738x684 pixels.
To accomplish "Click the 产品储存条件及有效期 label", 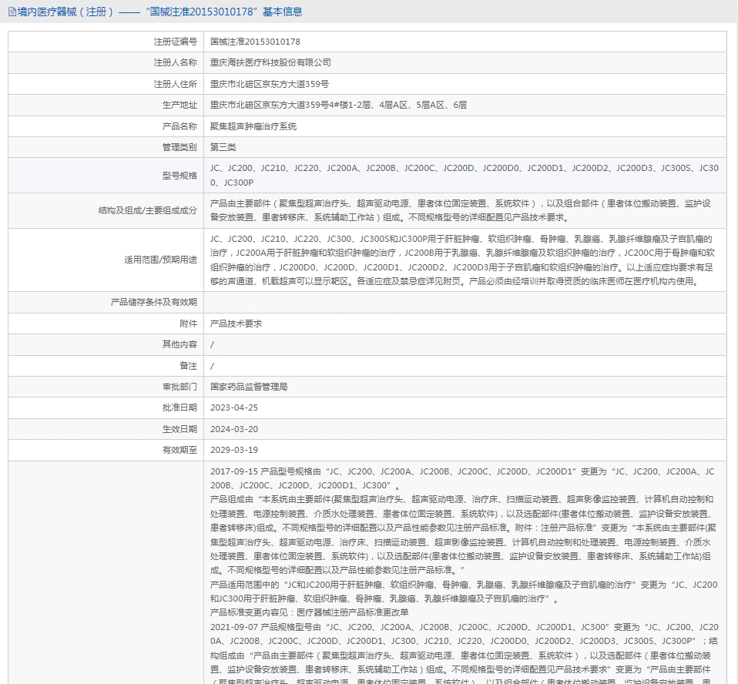I will coord(153,302).
